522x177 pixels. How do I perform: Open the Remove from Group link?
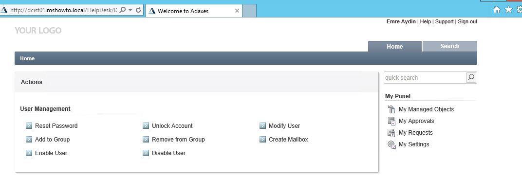[x=178, y=140]
